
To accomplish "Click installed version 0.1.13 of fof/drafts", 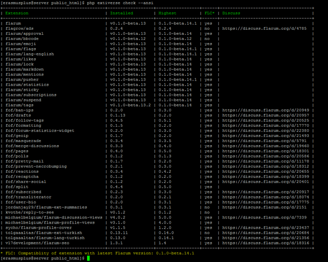I will pos(118,115).
